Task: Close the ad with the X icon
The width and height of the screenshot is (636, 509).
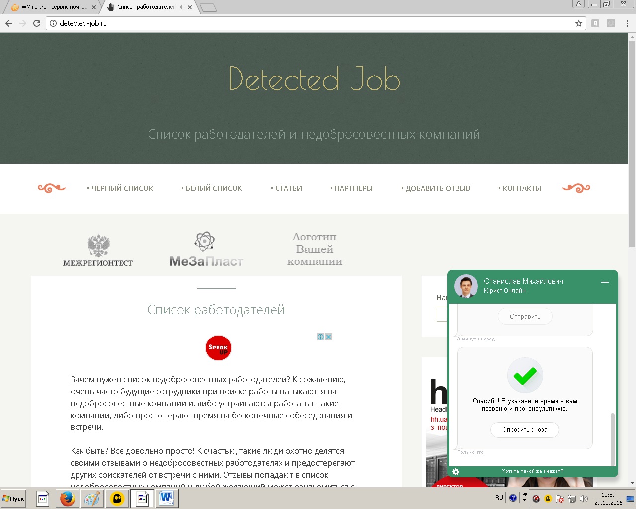Action: 328,337
